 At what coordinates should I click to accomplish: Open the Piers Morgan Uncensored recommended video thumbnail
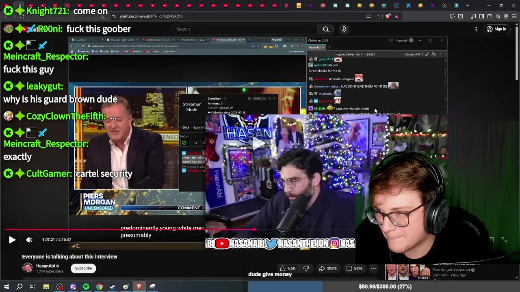pos(407,272)
